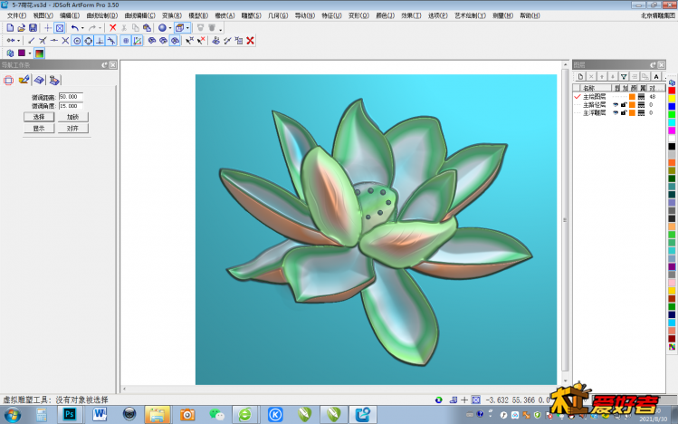Click the Windows Start button
The width and height of the screenshot is (678, 424).
point(12,415)
